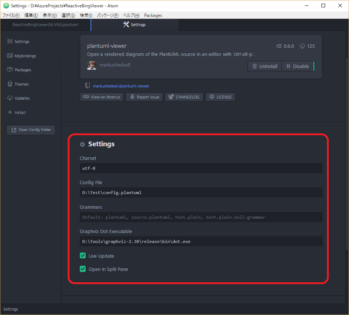
Task: Click the version number 0.6.0
Action: [289, 46]
